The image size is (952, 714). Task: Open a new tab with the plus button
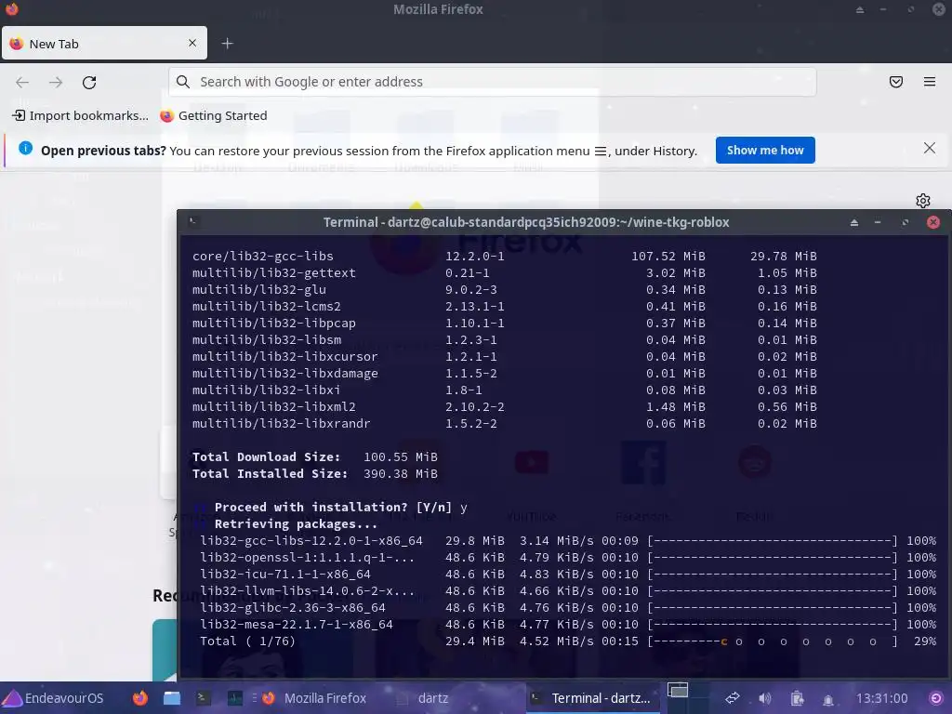pos(227,43)
